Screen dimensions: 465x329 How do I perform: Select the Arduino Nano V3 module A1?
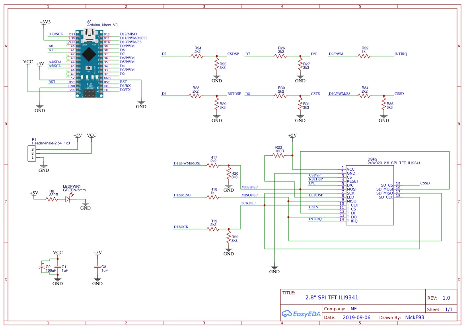point(89,64)
